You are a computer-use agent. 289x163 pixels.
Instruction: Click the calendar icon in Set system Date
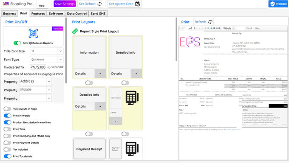point(138,4)
